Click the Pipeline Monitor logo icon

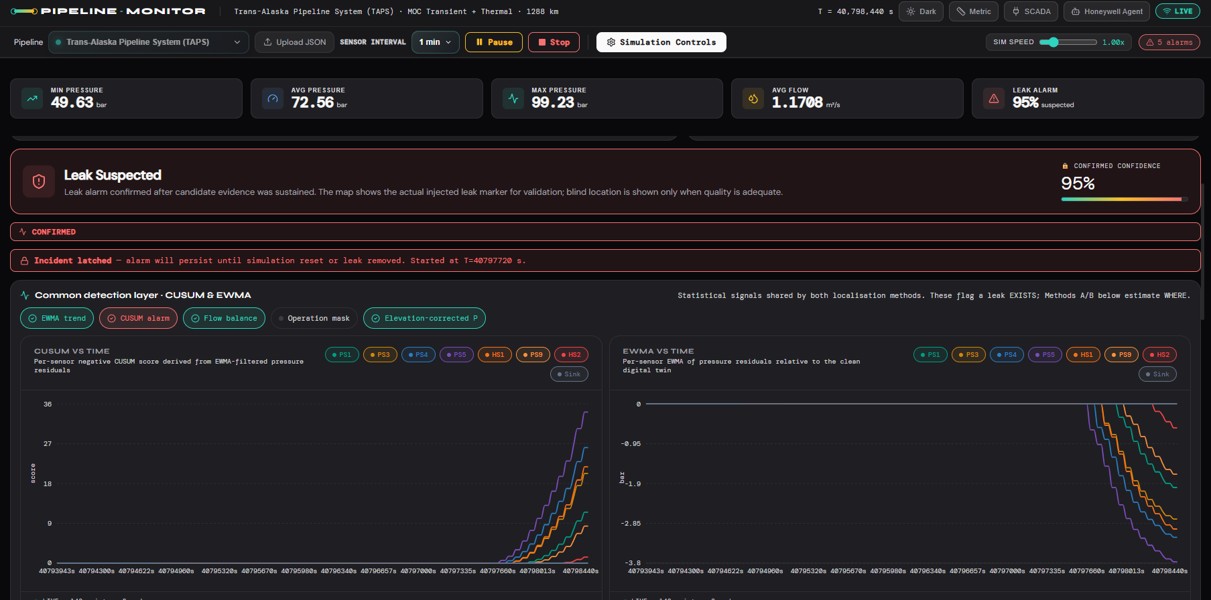coord(24,11)
